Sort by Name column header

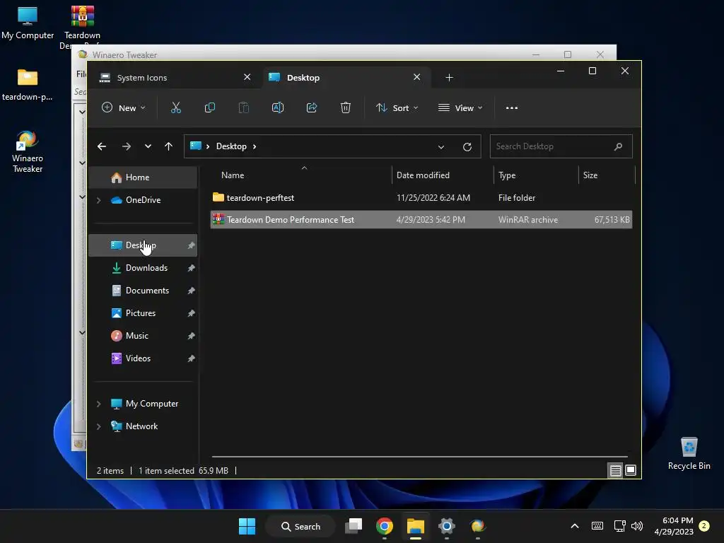301,175
